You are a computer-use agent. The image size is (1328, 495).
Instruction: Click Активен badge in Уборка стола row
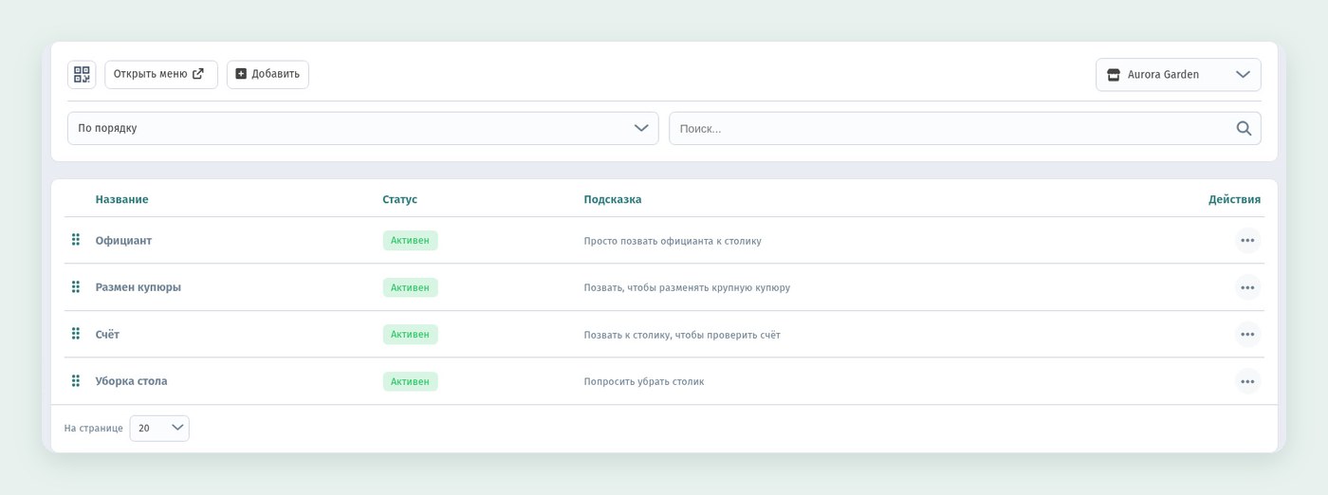pyautogui.click(x=410, y=381)
